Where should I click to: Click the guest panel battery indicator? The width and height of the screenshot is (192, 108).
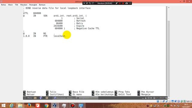156,98
